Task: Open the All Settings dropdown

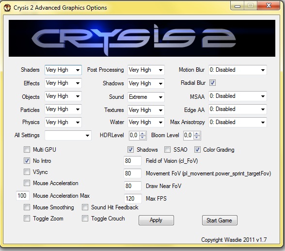Action: point(68,135)
